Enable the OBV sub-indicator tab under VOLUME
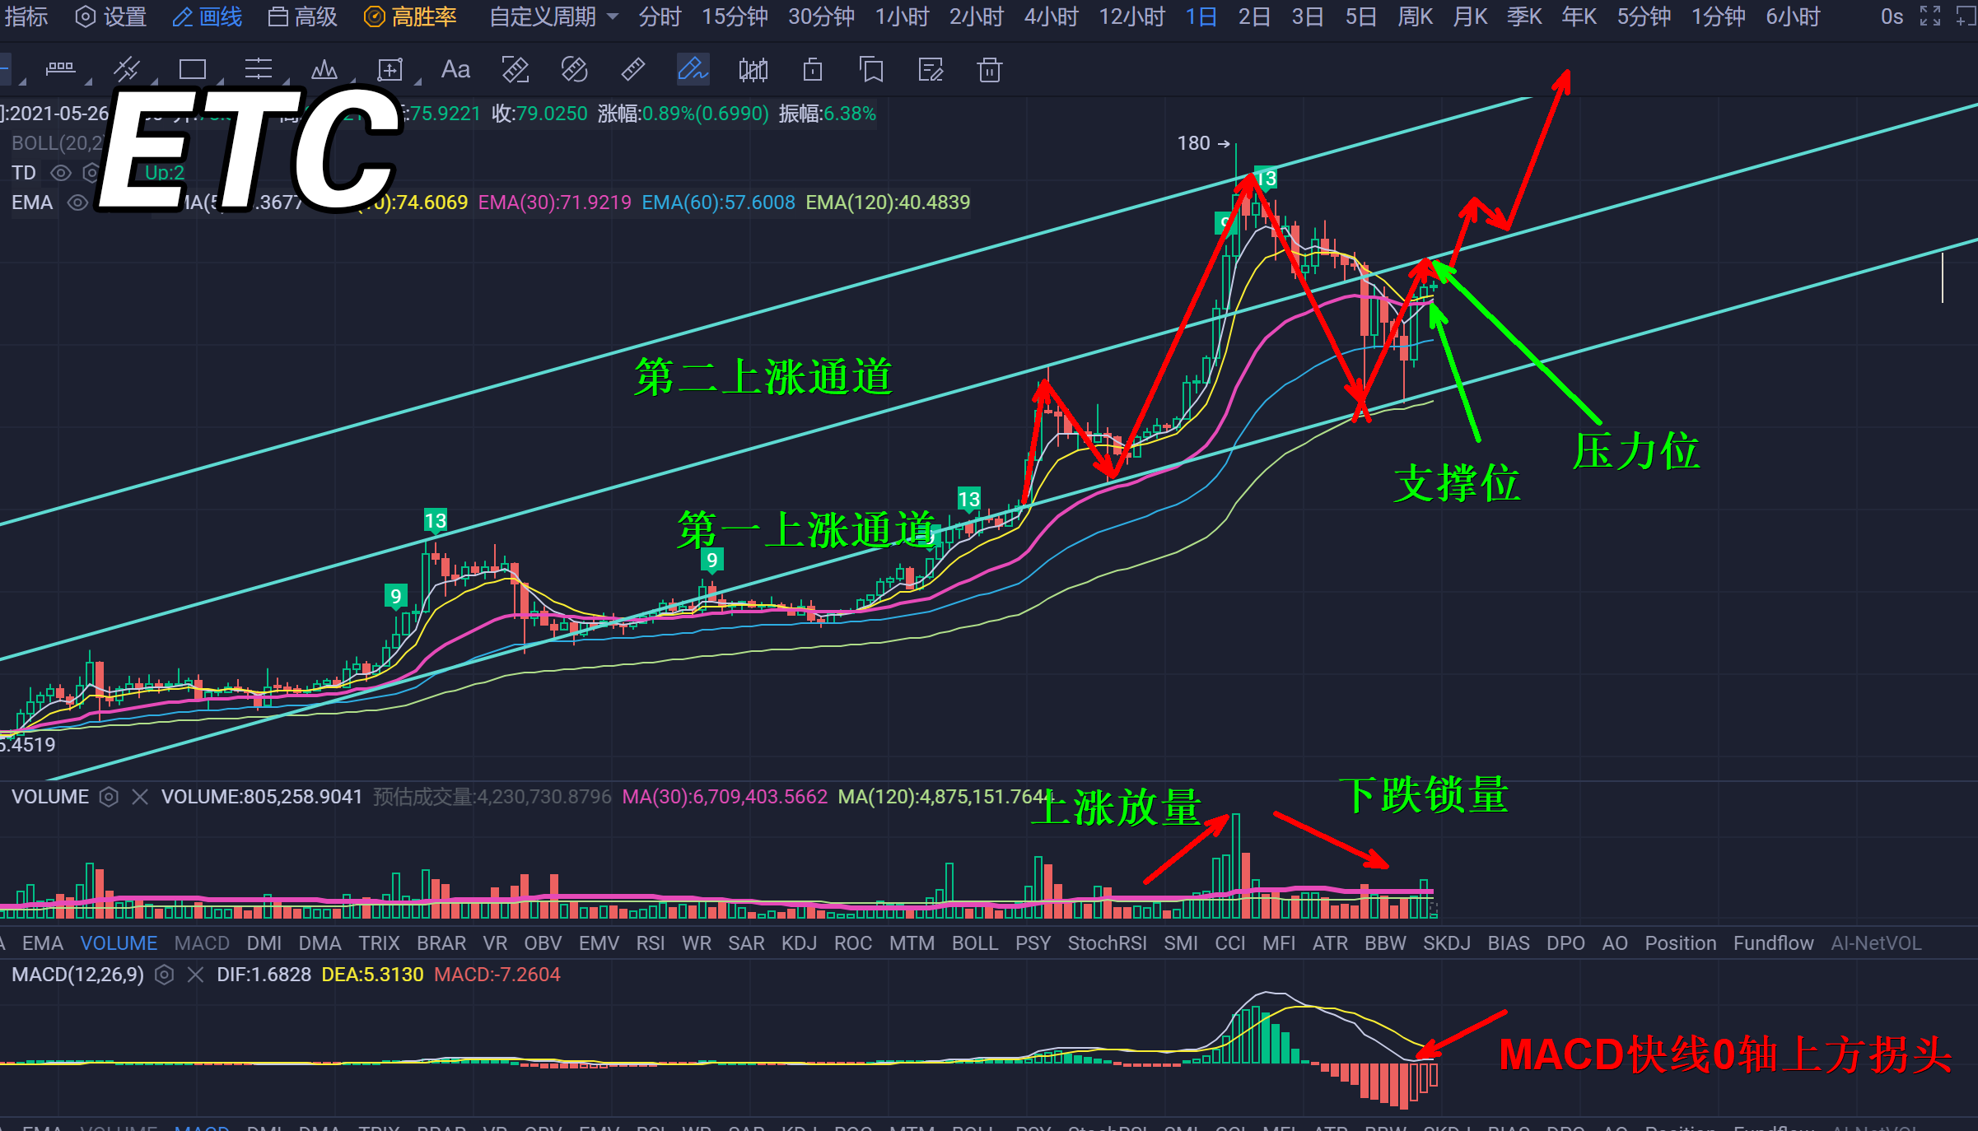 pyautogui.click(x=543, y=943)
